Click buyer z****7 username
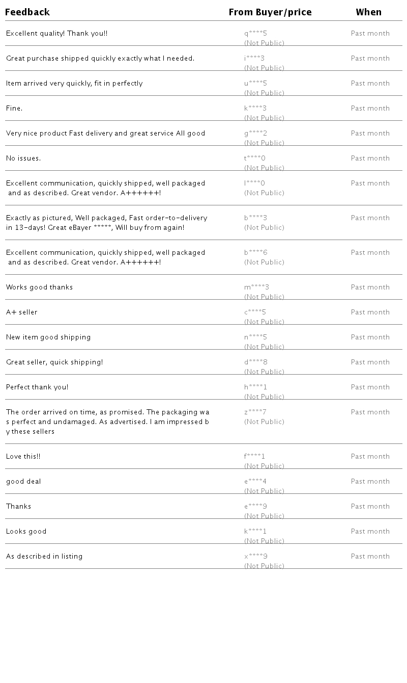The width and height of the screenshot is (407, 683). [255, 412]
